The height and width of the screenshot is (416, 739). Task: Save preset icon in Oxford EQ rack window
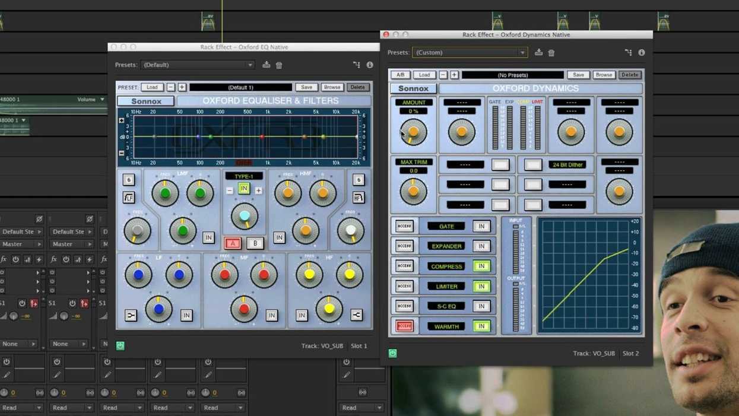click(266, 65)
